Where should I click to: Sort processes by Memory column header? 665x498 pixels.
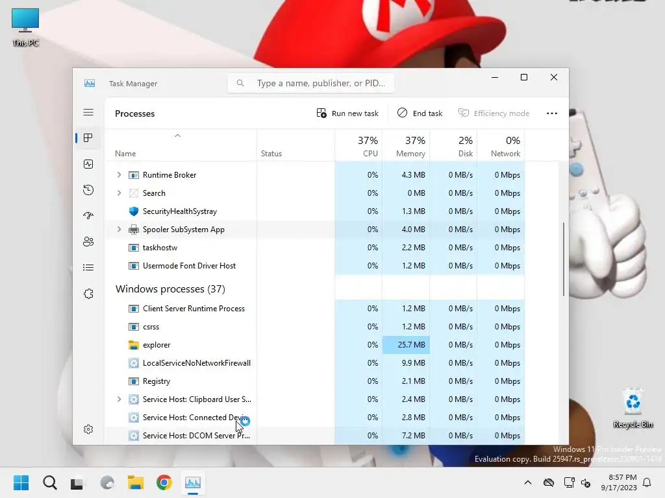coord(407,146)
